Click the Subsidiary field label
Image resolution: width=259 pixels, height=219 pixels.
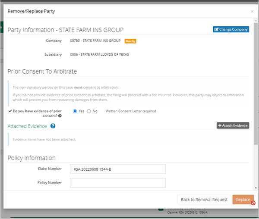[53, 55]
